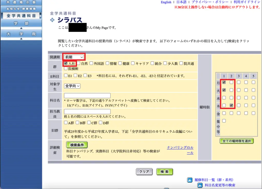Uncheck the 人社 group checkbox
This screenshot has width=262, height=189.
click(x=66, y=63)
